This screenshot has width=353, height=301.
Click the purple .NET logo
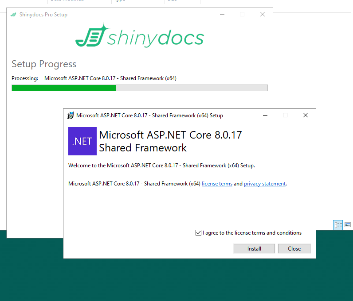click(82, 141)
